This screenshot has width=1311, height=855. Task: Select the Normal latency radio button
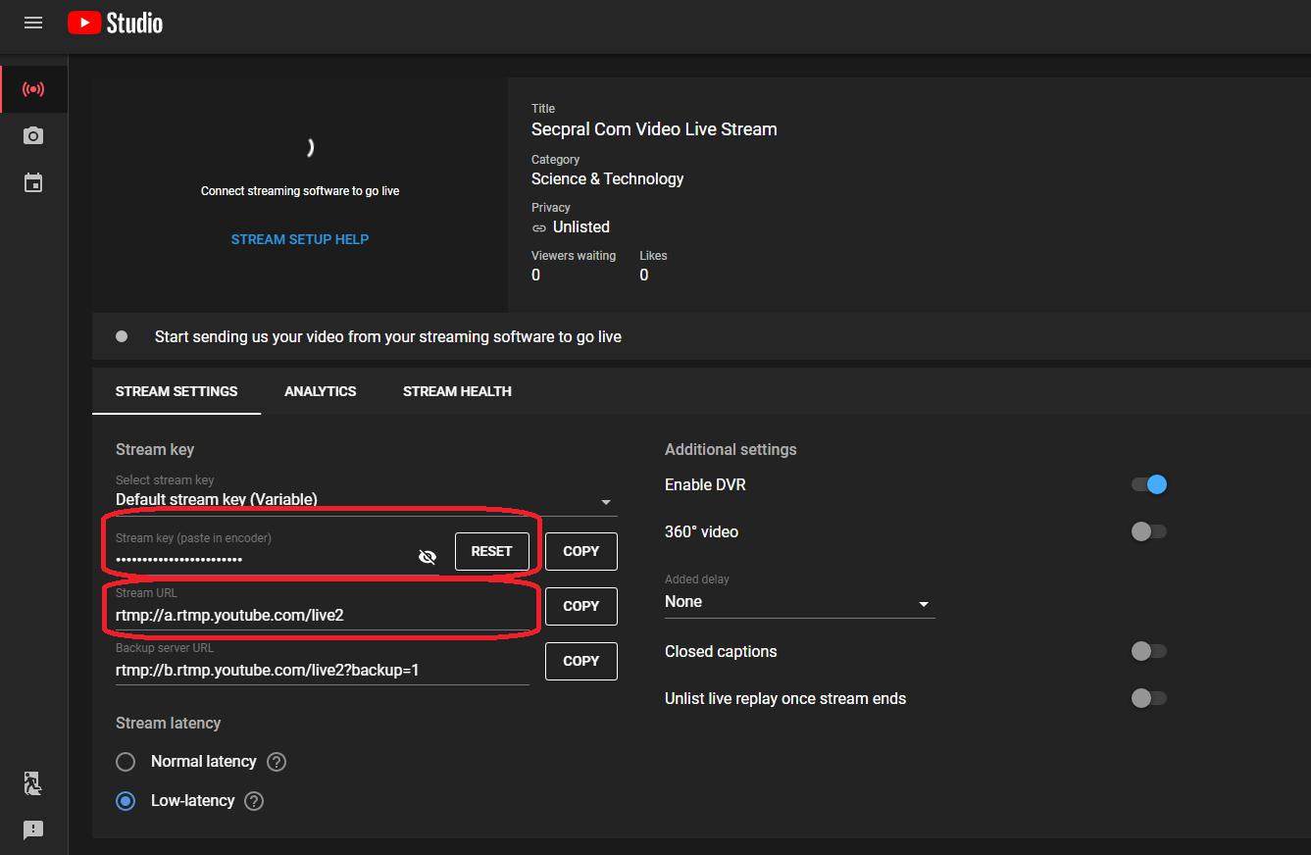click(126, 762)
